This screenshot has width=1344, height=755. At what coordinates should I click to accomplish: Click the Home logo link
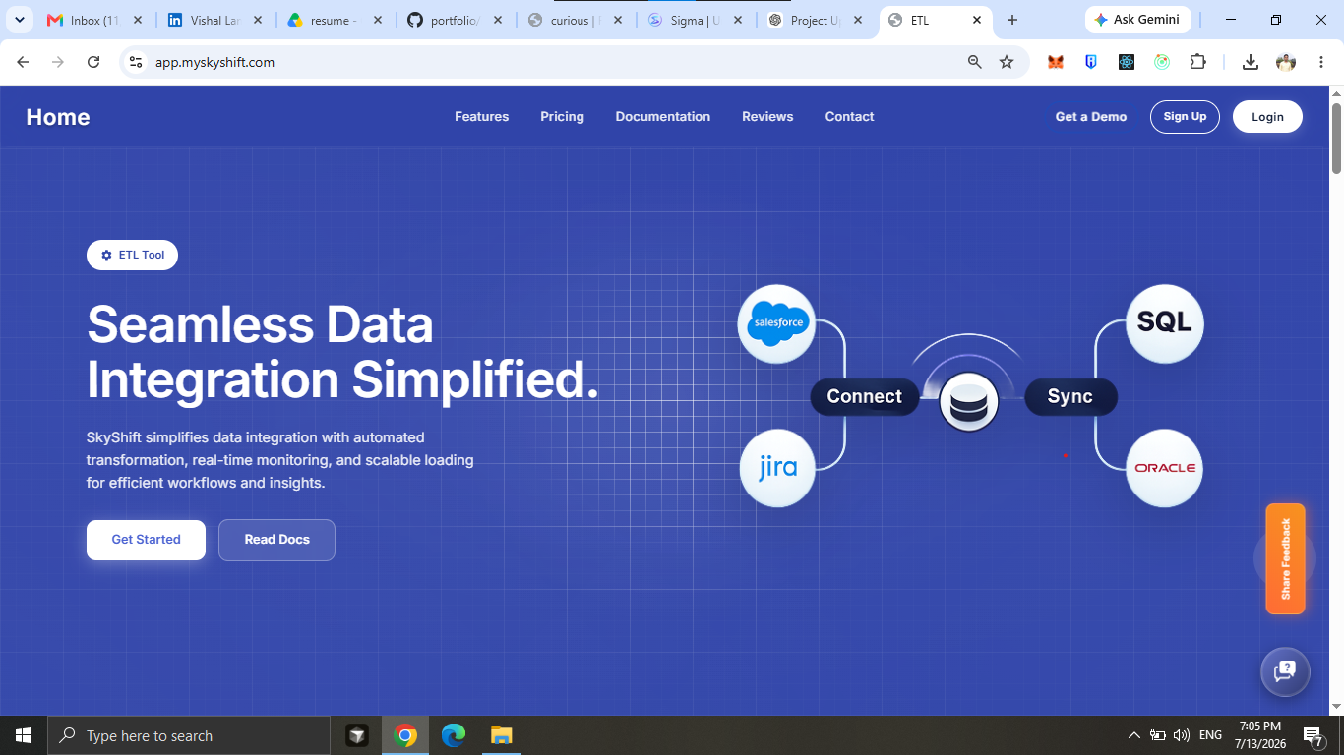(58, 117)
